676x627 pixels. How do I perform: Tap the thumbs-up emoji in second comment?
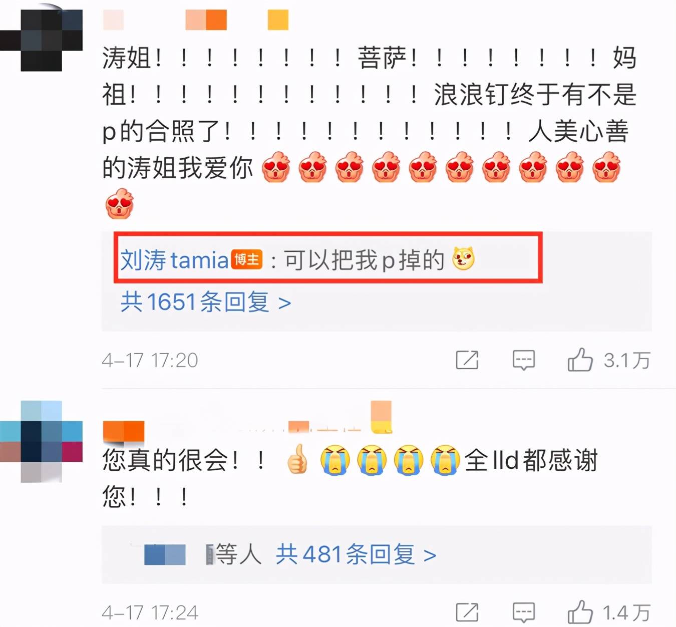(297, 459)
